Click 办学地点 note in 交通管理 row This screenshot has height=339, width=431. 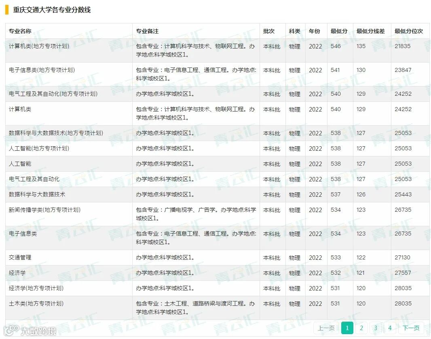coord(165,257)
